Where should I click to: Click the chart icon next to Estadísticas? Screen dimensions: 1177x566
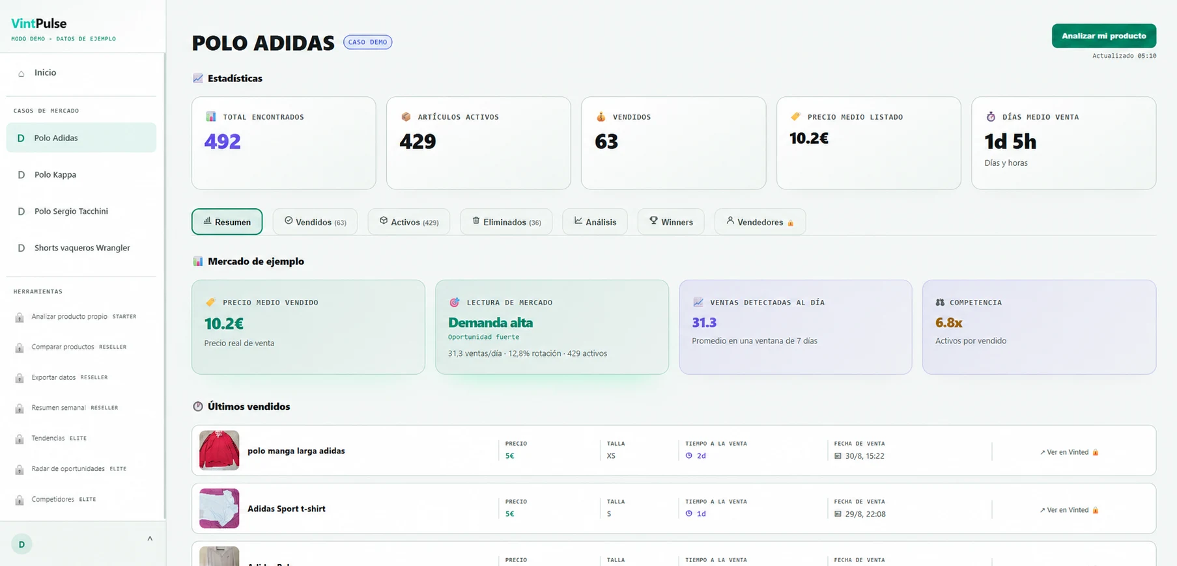(x=198, y=78)
